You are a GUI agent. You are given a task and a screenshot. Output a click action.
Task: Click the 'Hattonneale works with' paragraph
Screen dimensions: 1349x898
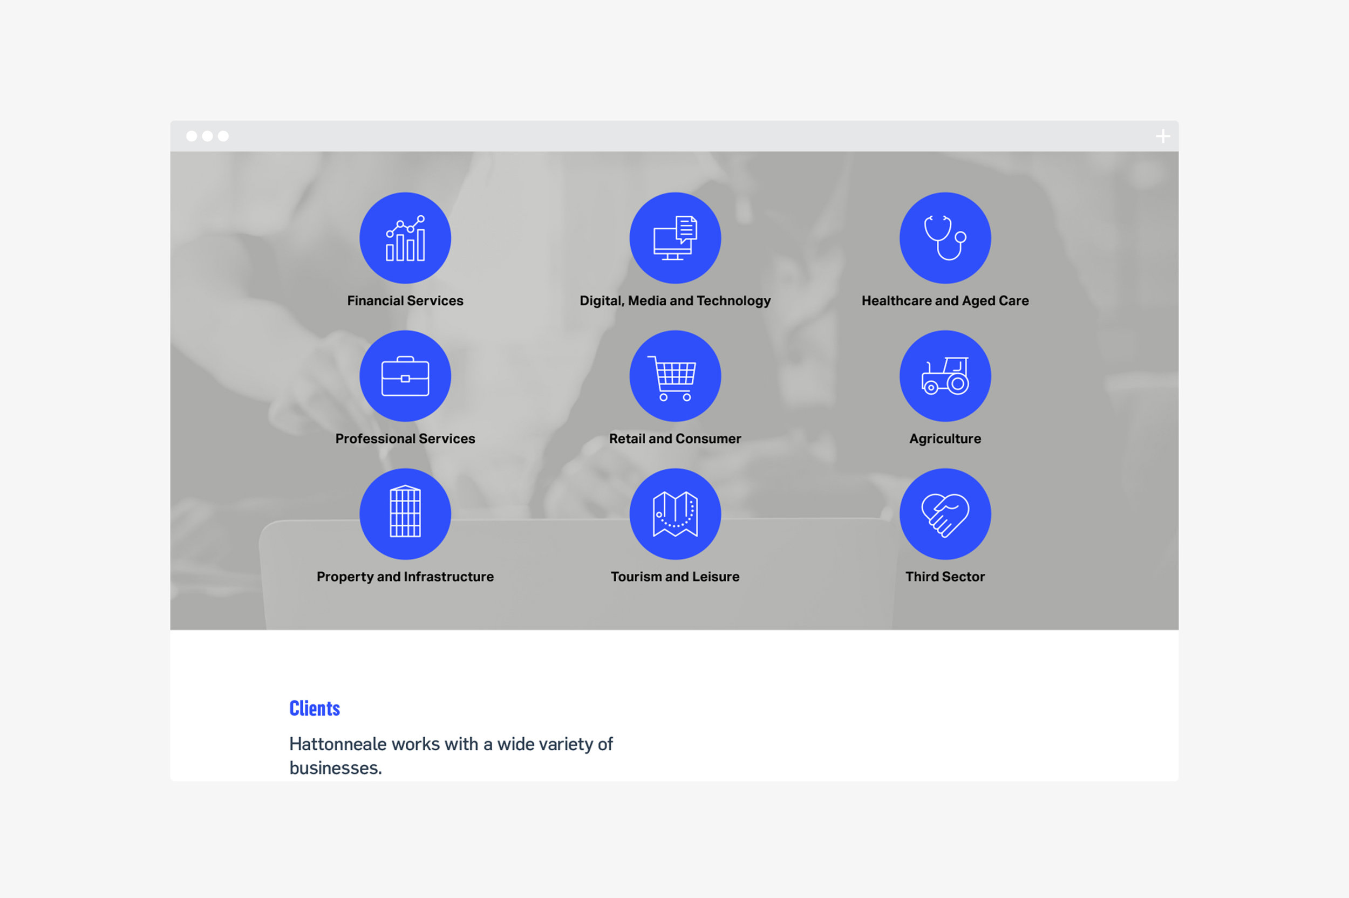[x=451, y=756]
